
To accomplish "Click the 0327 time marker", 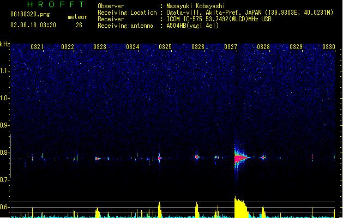I will pos(231,47).
